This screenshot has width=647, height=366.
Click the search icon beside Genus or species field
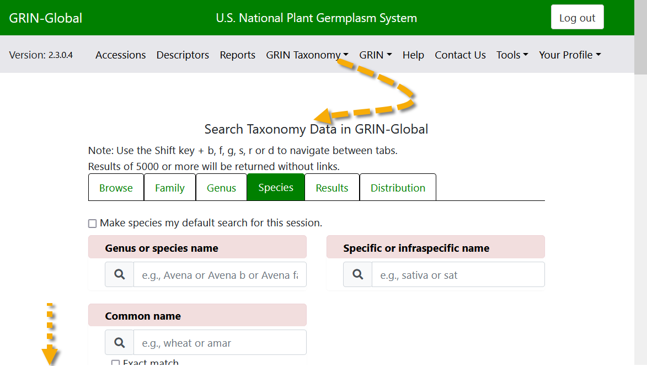point(119,274)
